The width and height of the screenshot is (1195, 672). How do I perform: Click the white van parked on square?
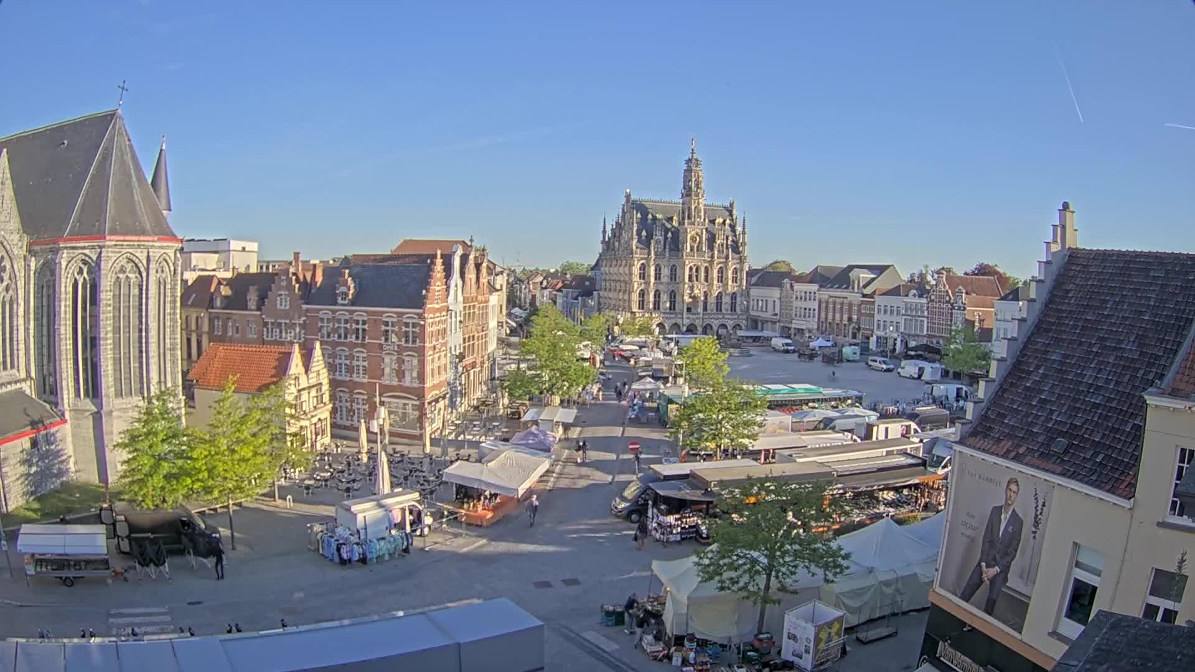pos(782,344)
